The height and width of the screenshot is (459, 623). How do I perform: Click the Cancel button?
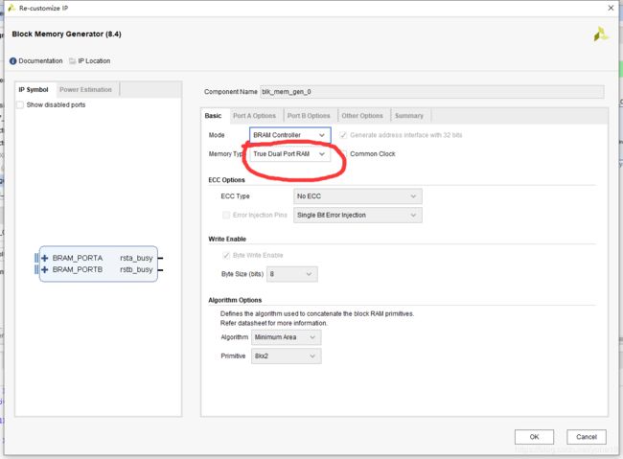coord(587,437)
